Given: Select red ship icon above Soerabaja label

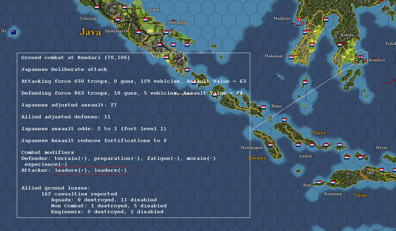Looking at the screenshot, I should pos(173,20).
